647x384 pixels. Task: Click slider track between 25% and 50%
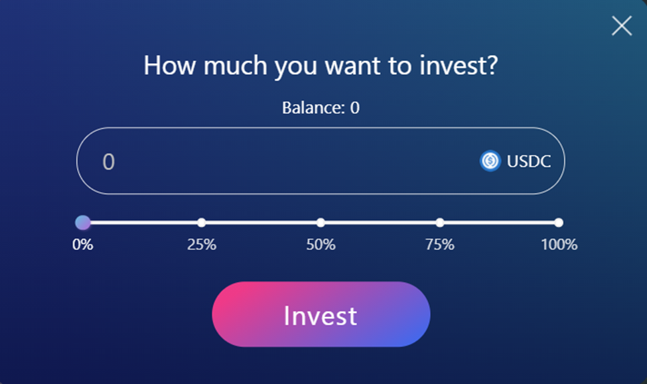coord(261,222)
